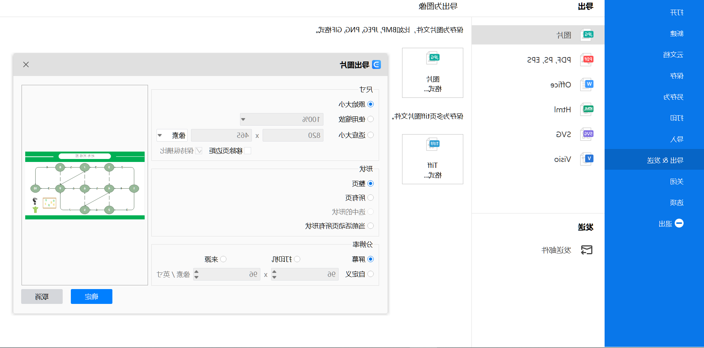This screenshot has width=704, height=348.
Task: Click the JPG icon on 图片格式 tile
Action: [x=433, y=58]
